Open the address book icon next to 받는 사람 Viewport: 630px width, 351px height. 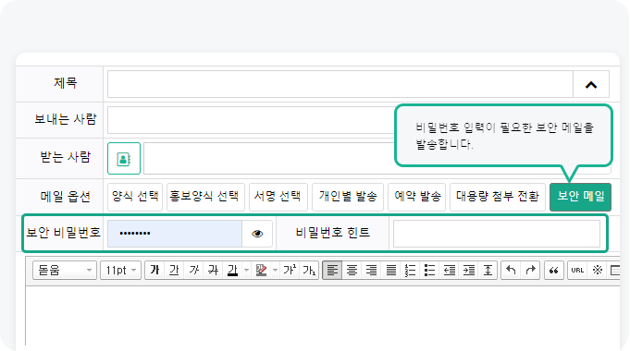(x=124, y=159)
